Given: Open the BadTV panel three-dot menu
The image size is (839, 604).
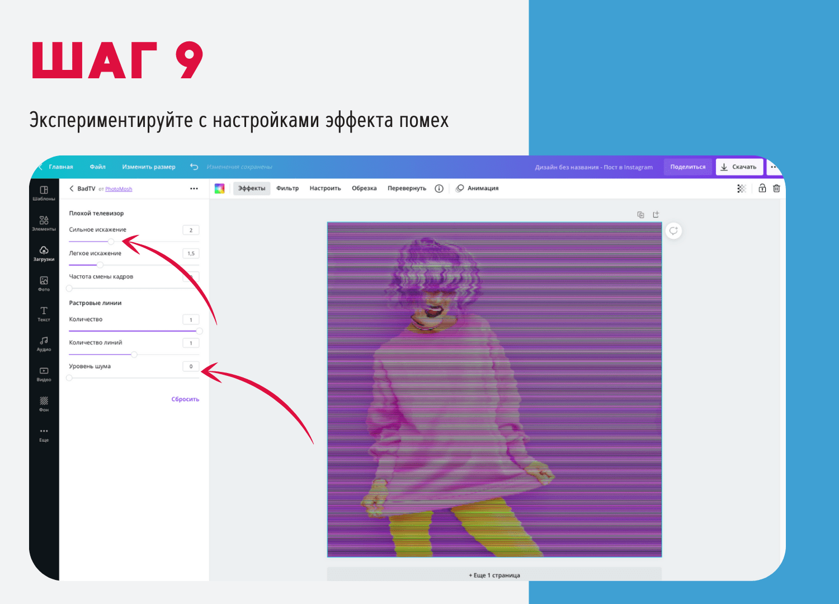Looking at the screenshot, I should 194,188.
